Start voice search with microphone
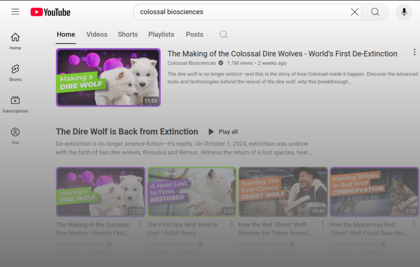Viewport: 420px width, 267px height. pyautogui.click(x=404, y=12)
